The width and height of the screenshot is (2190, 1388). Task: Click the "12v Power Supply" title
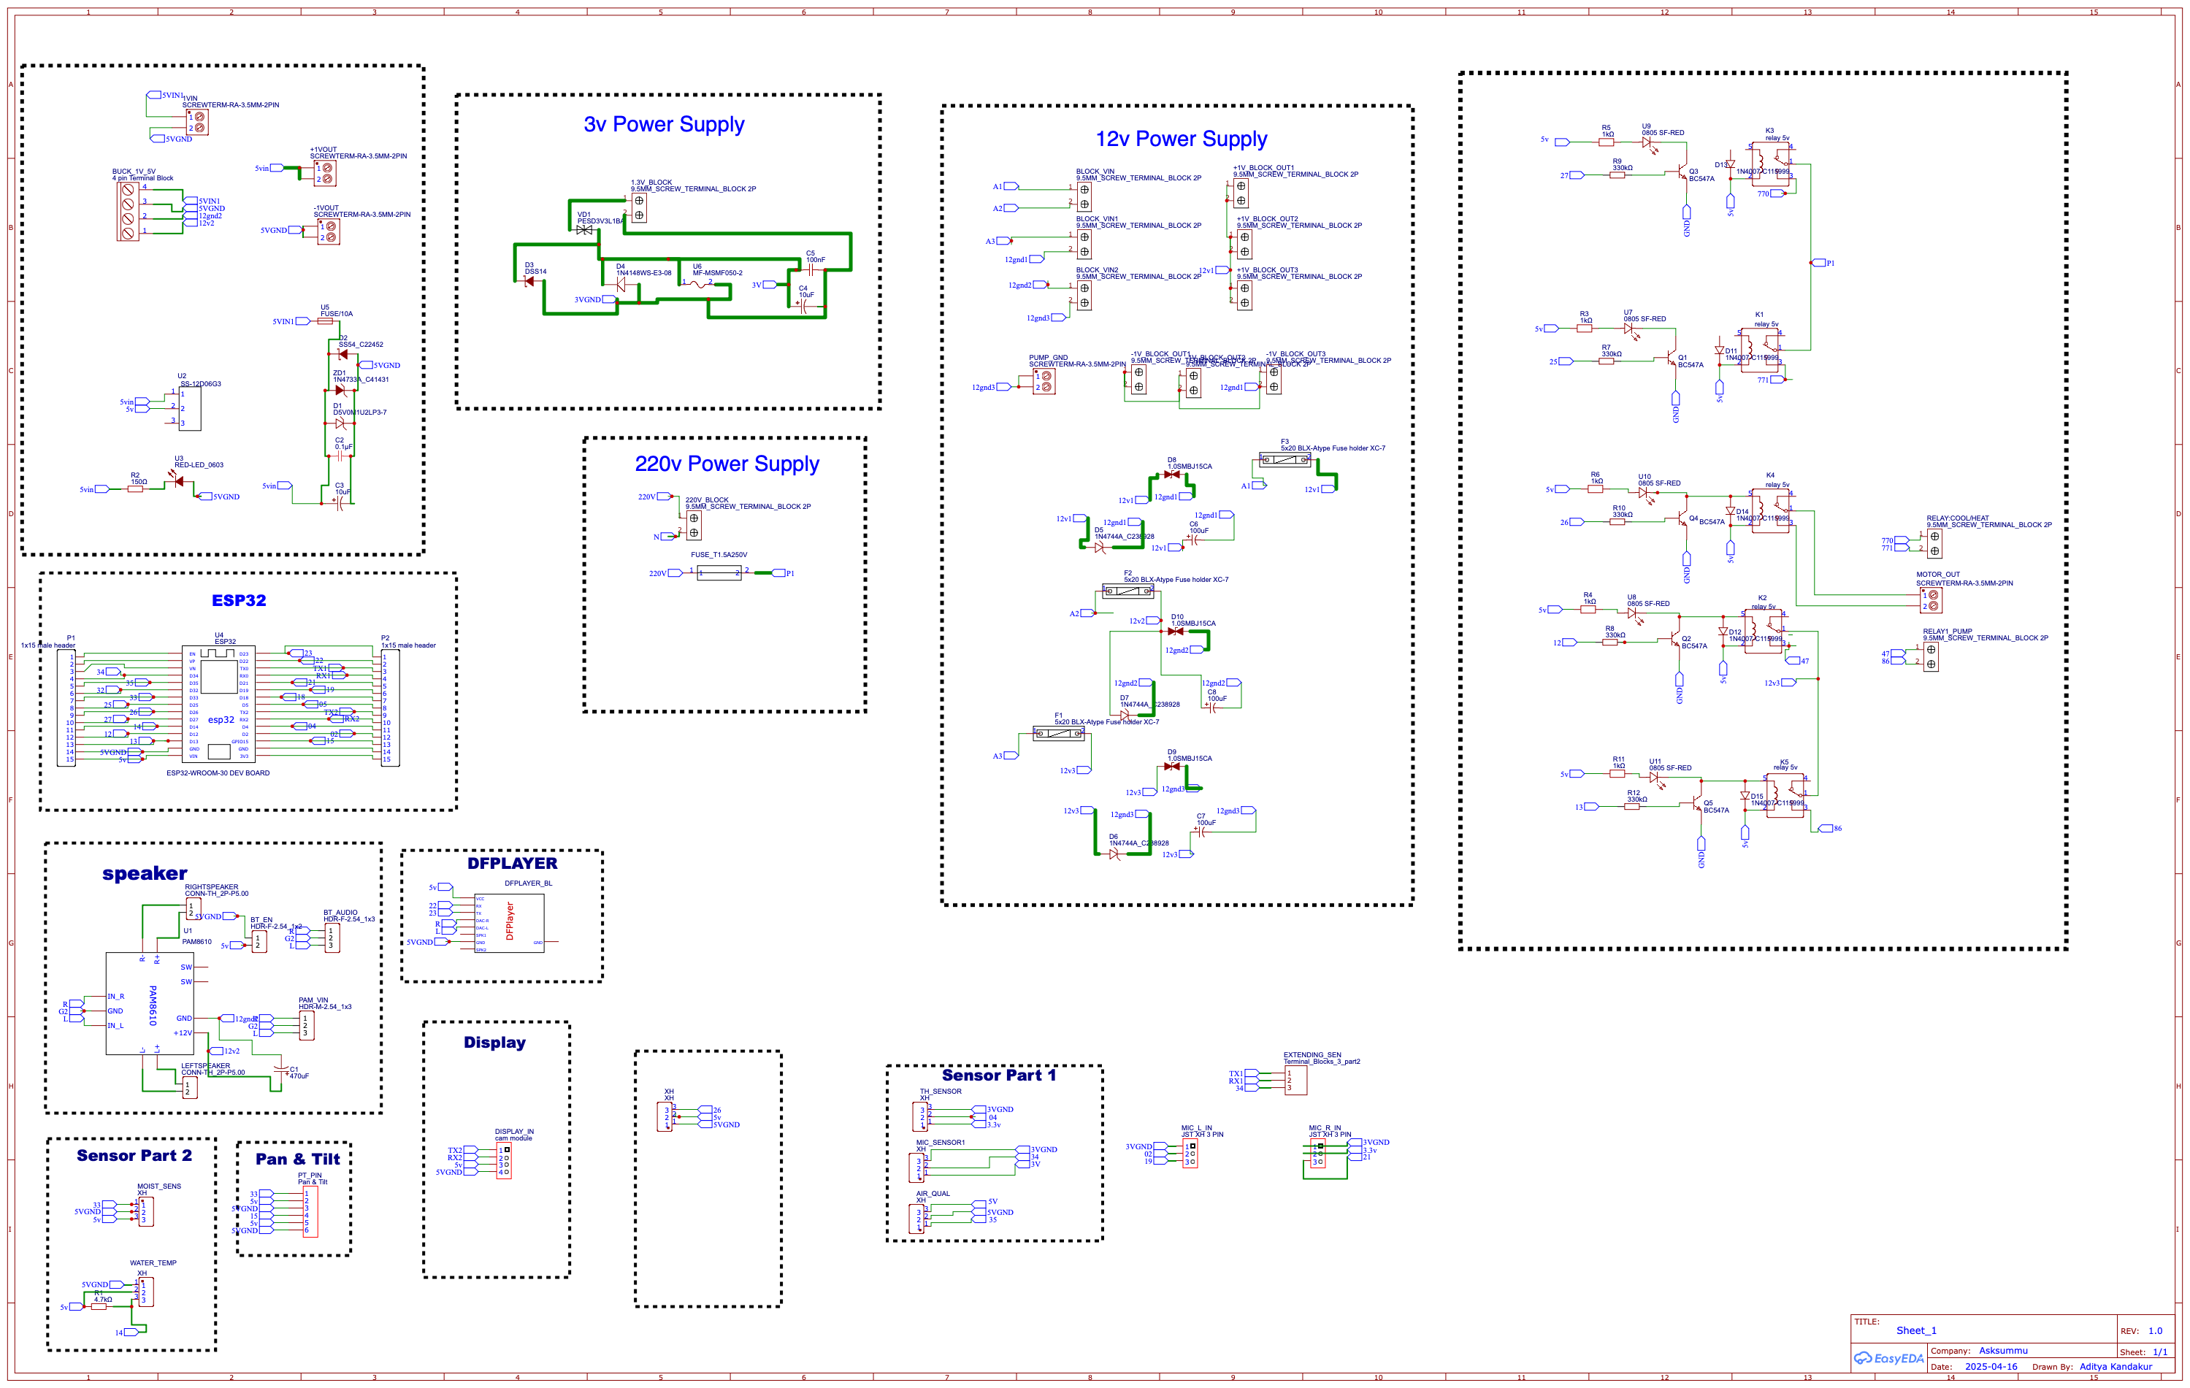click(1181, 139)
